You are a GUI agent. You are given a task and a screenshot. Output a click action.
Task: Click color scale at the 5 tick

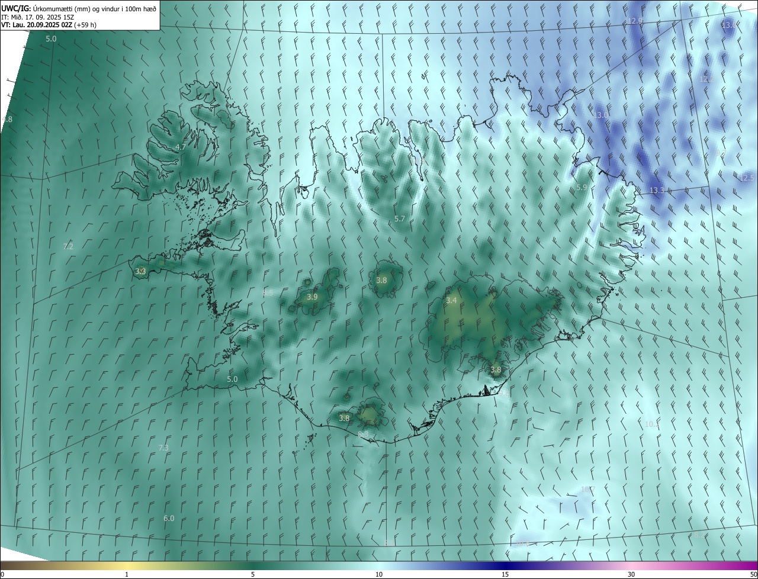tap(253, 574)
